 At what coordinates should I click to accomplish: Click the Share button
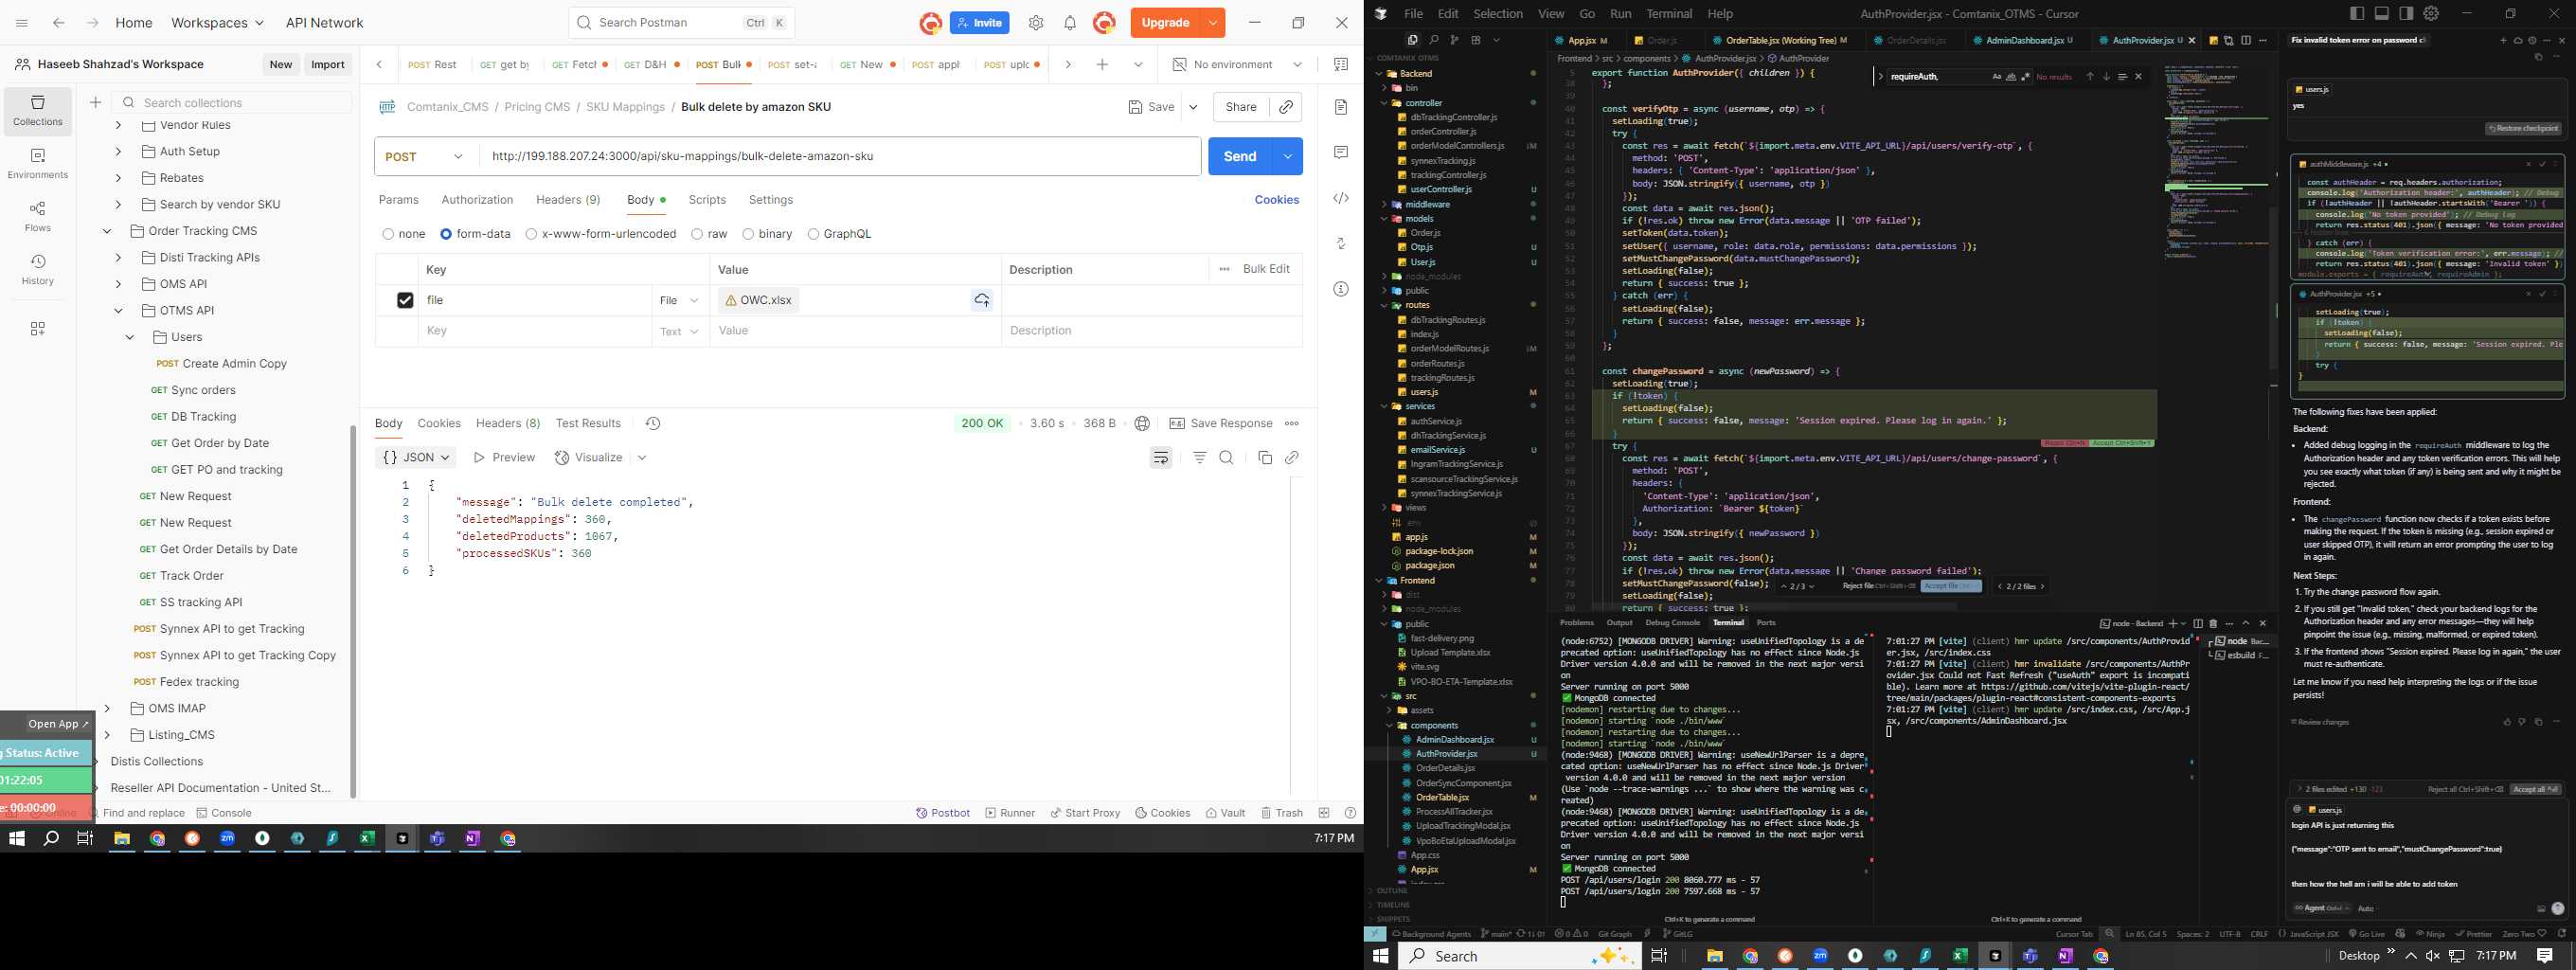[1241, 107]
